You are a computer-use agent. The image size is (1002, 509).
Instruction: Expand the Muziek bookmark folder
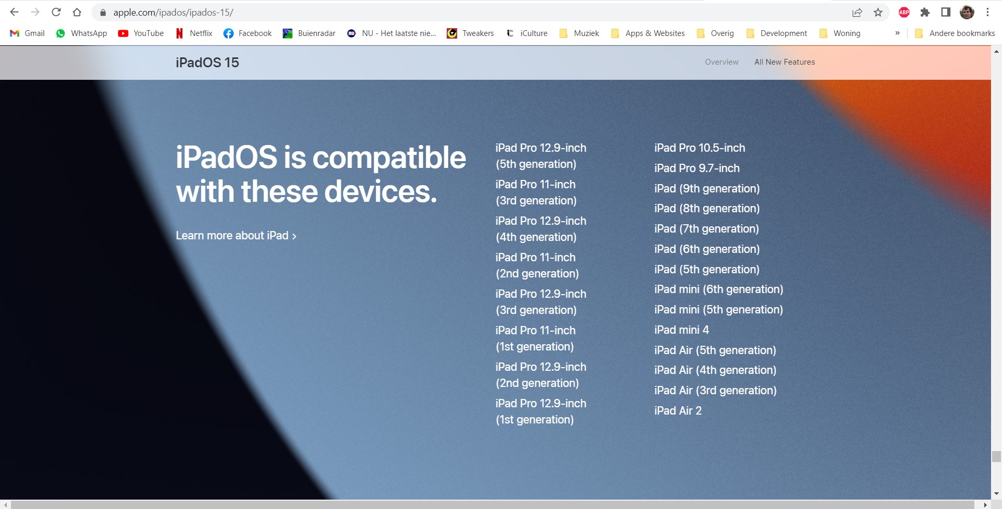pyautogui.click(x=579, y=33)
